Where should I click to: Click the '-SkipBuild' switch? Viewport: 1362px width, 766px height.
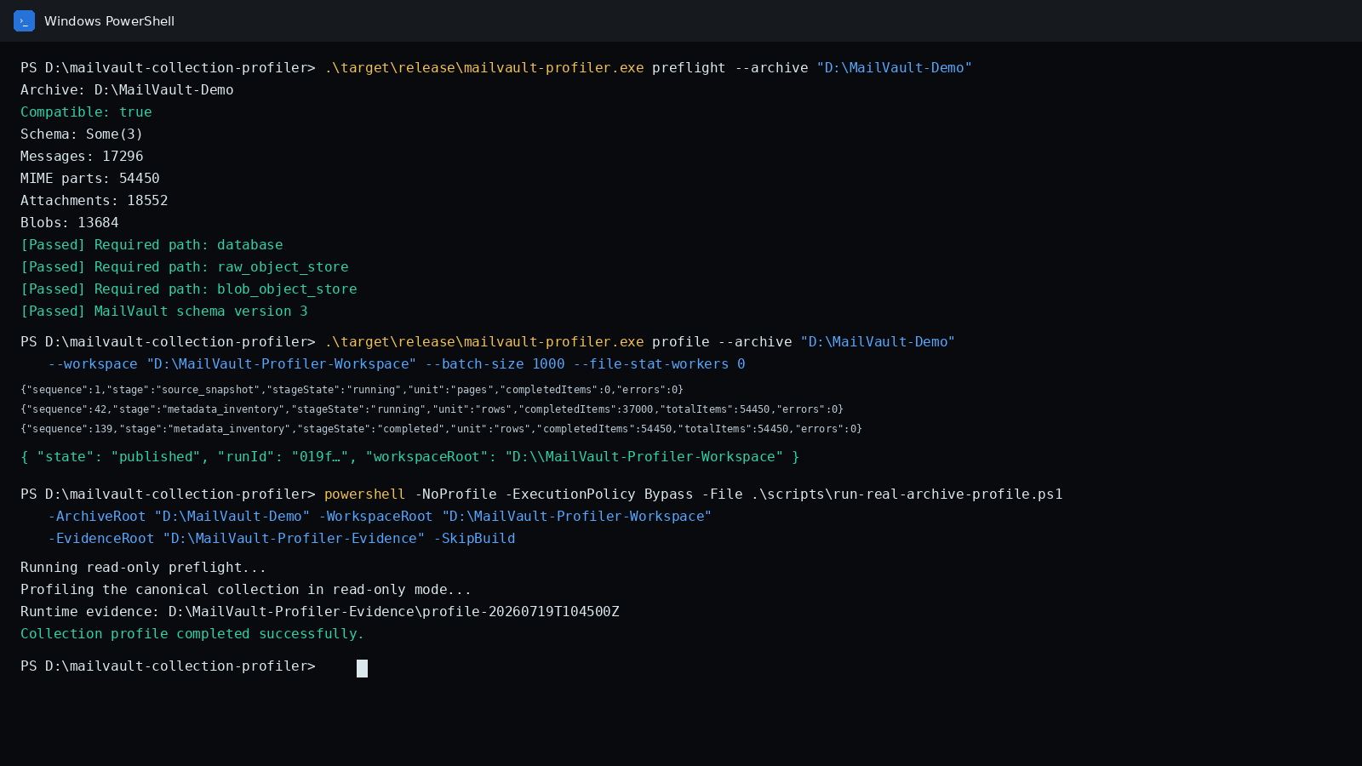(x=474, y=539)
